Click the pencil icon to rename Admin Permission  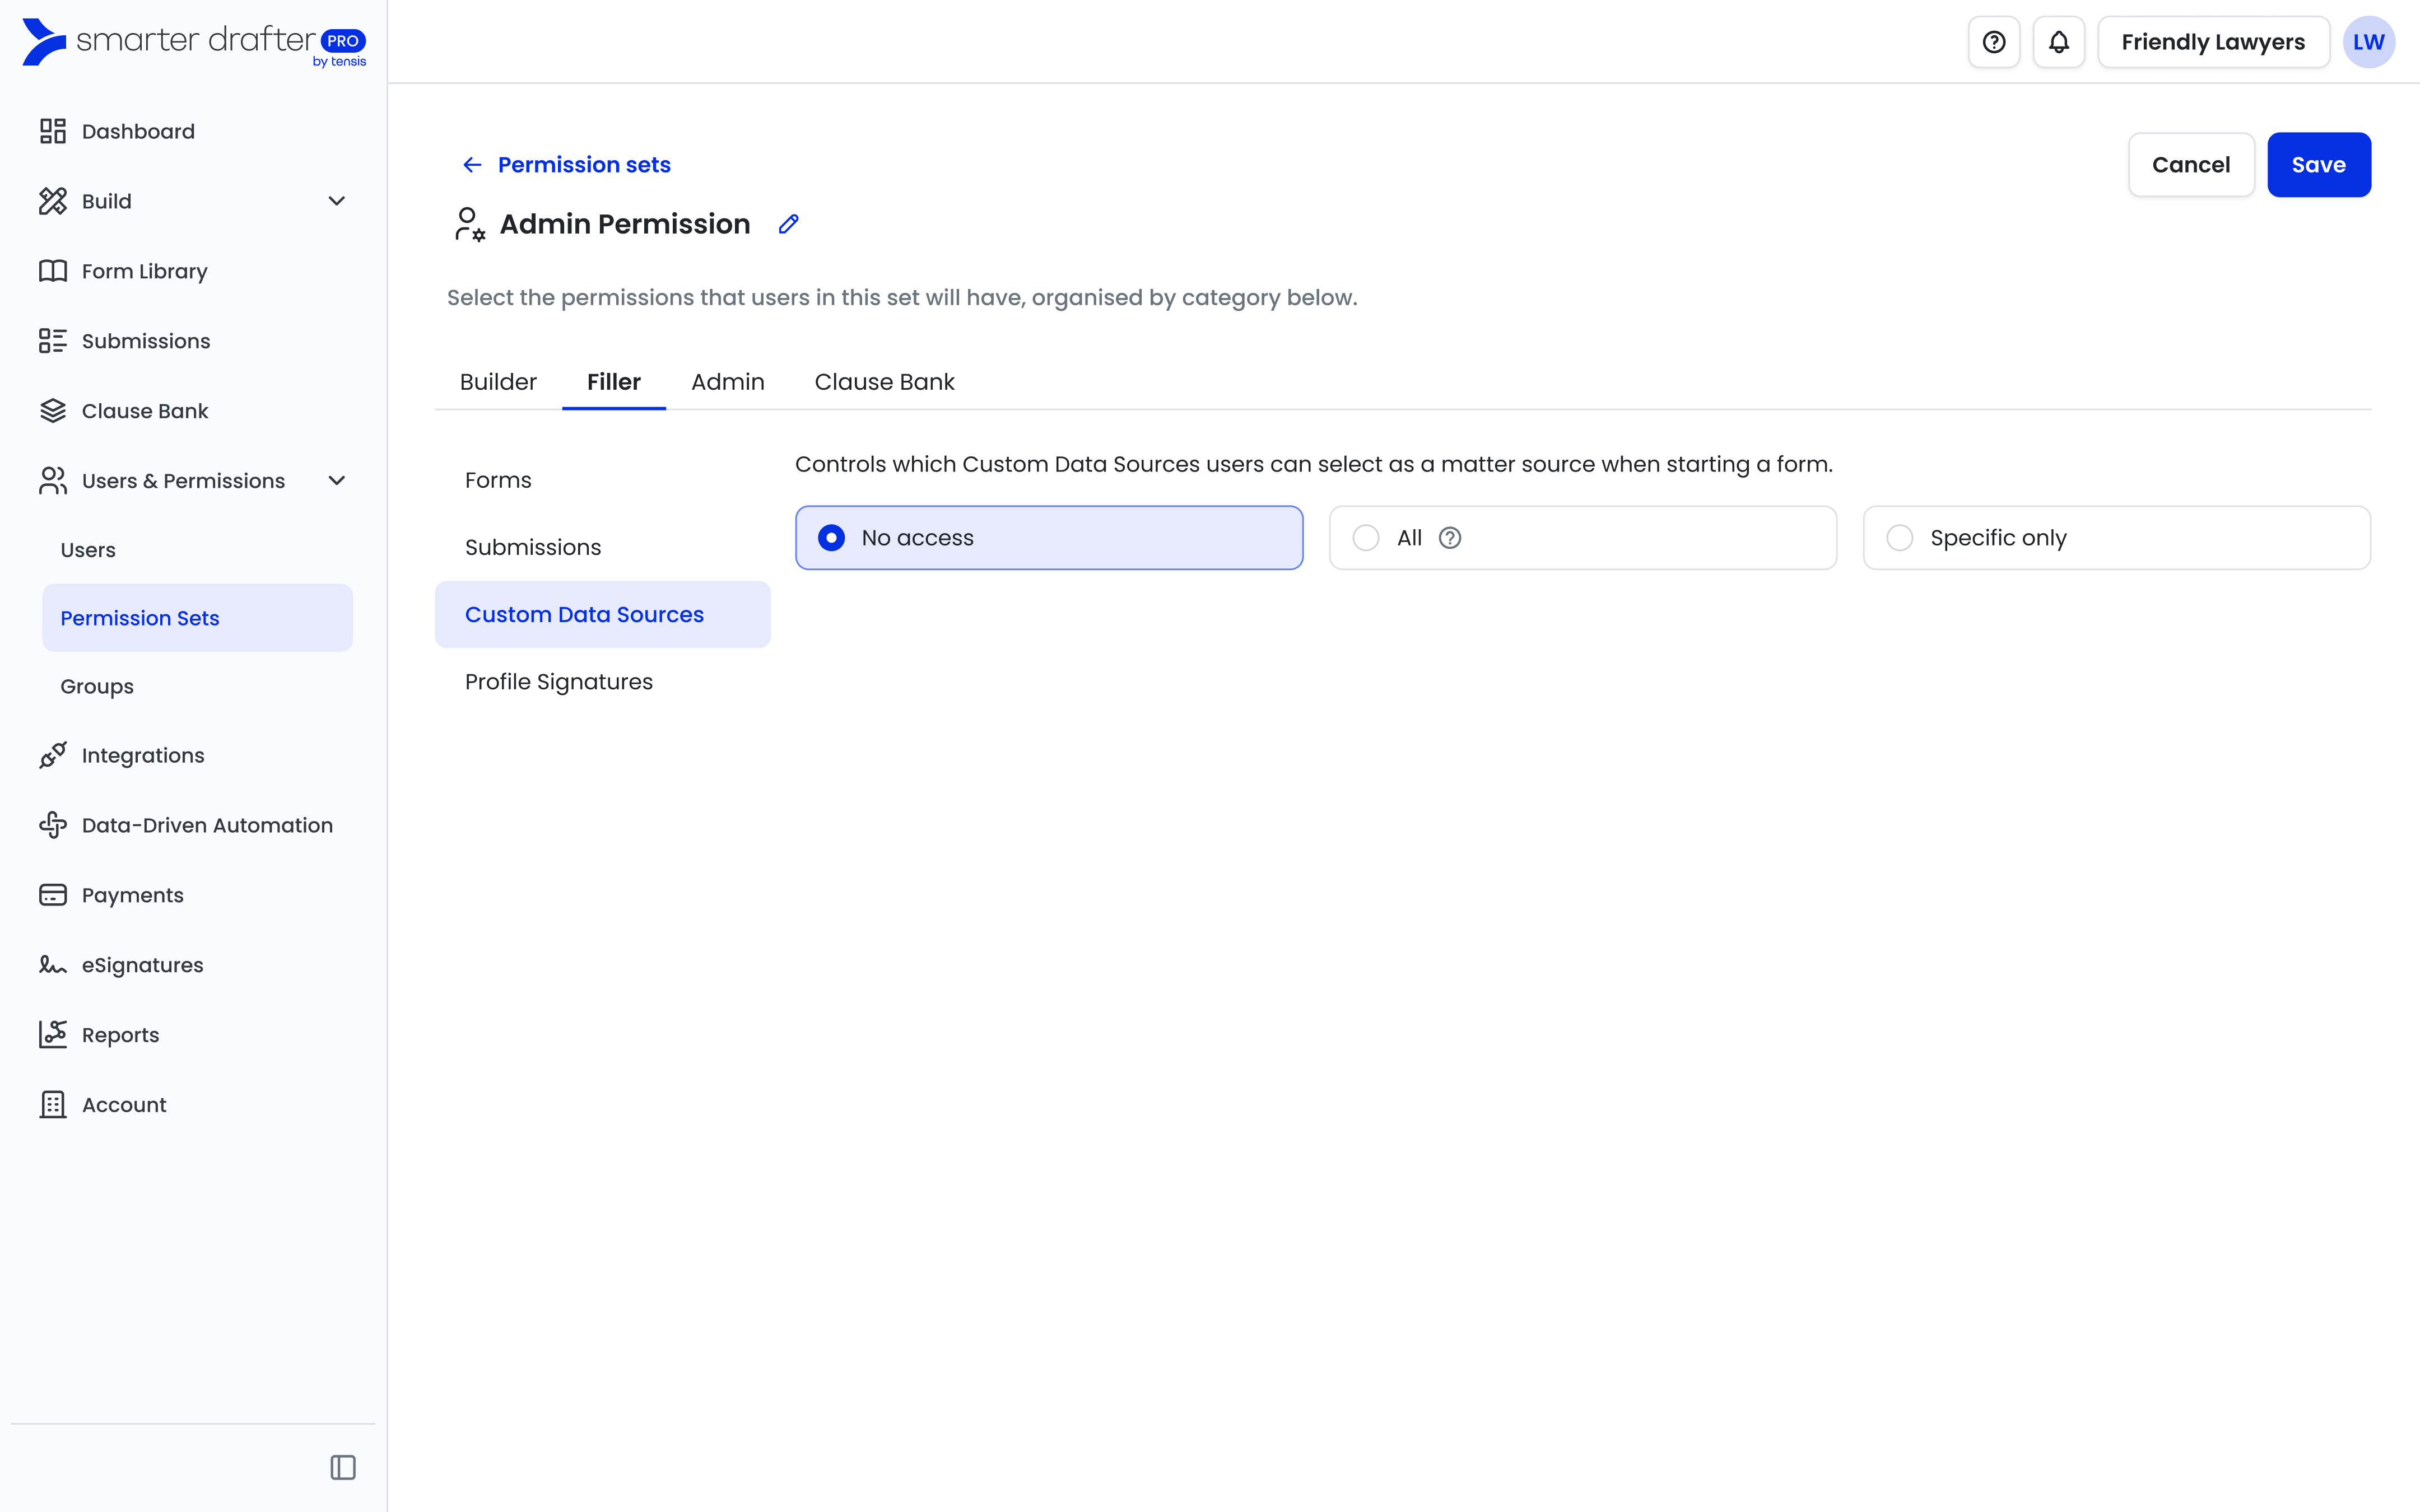pos(788,224)
